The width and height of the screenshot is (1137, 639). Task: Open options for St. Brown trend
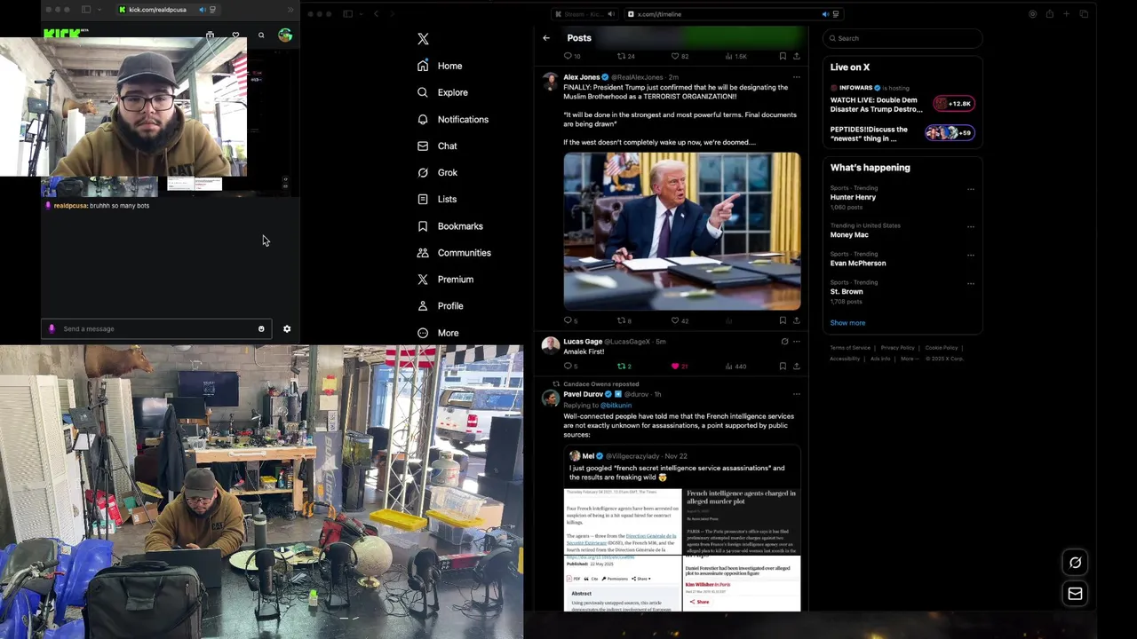[x=970, y=282]
